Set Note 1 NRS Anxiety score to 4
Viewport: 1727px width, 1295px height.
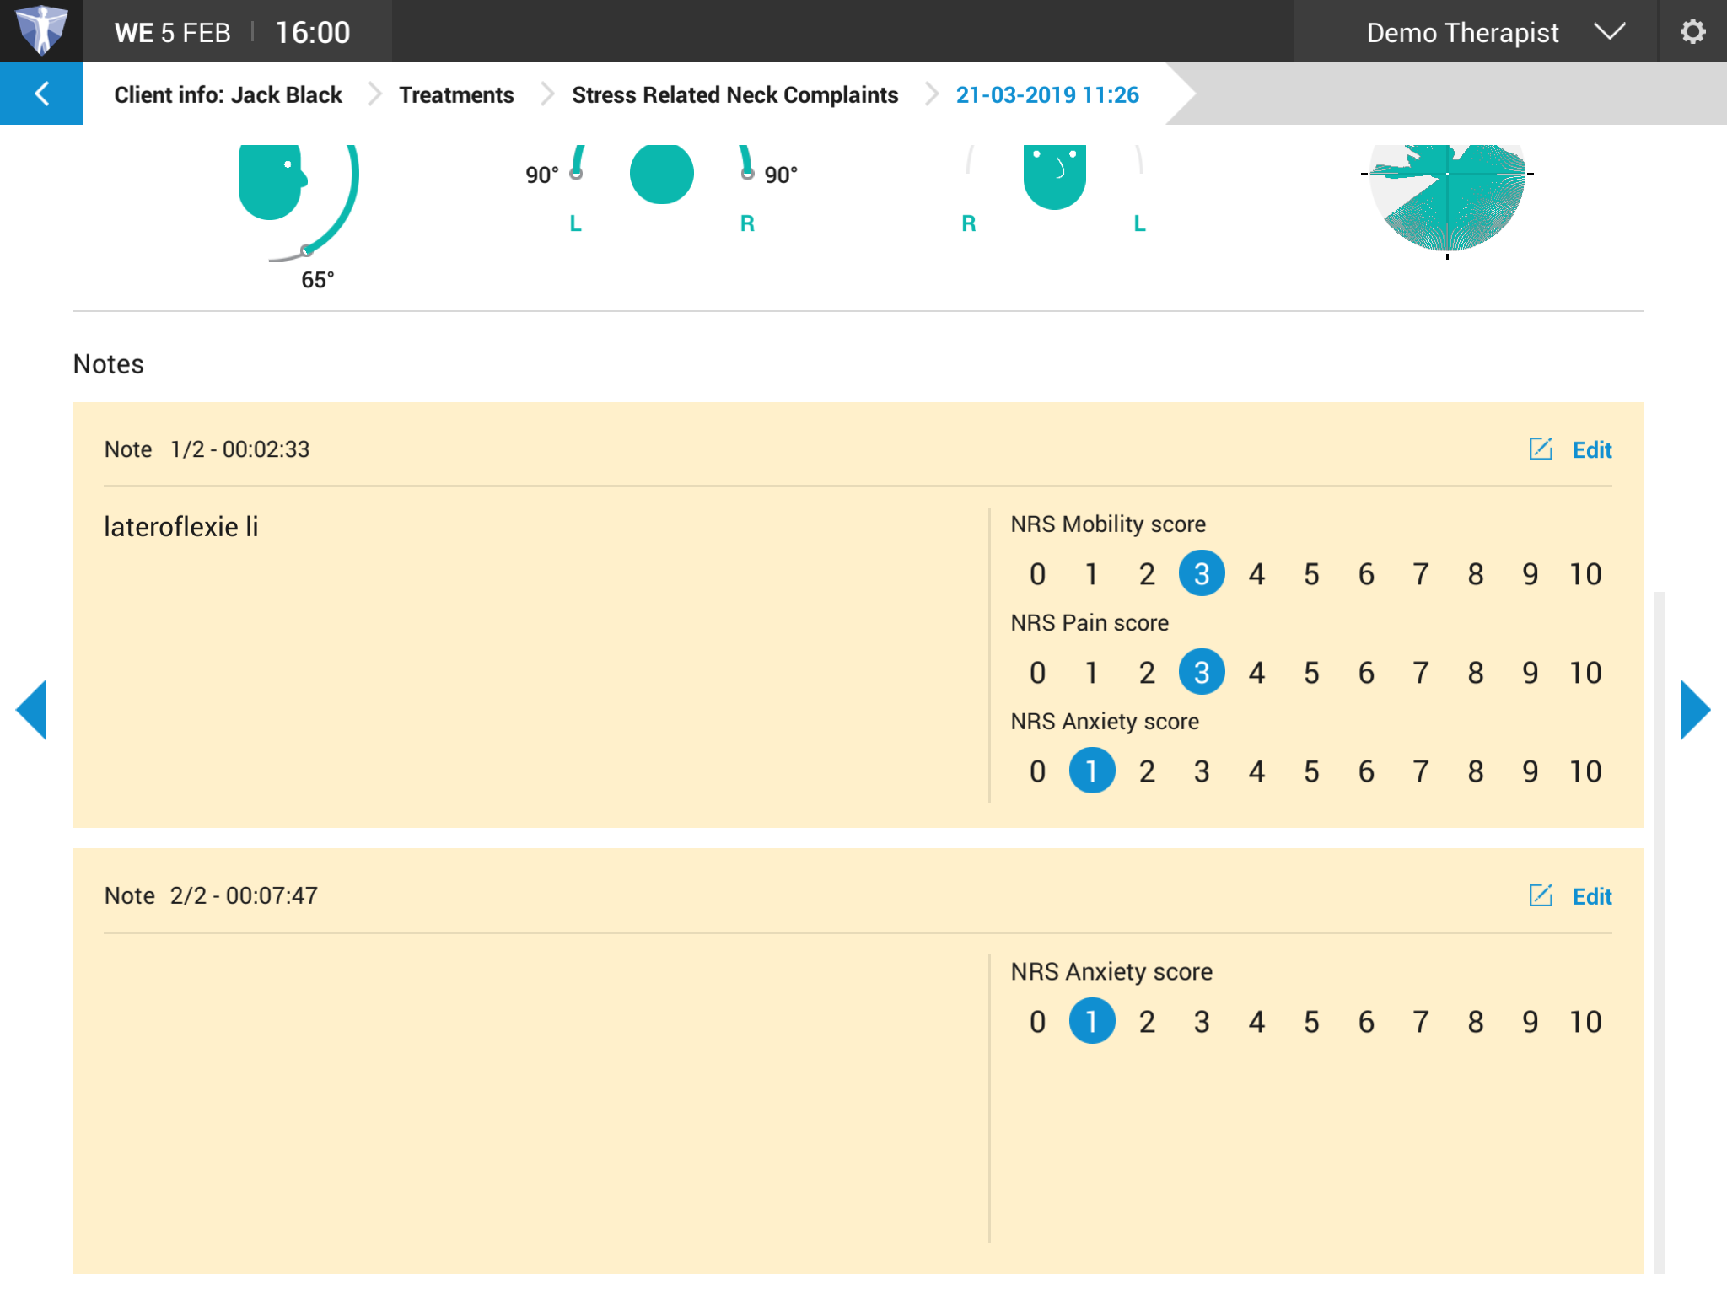1256,771
